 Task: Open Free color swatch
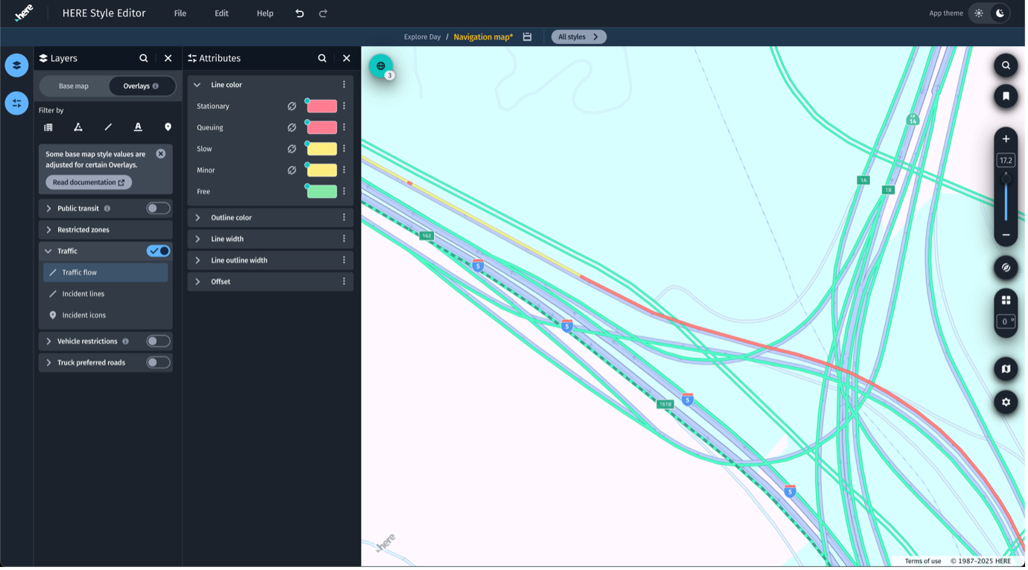coord(322,192)
